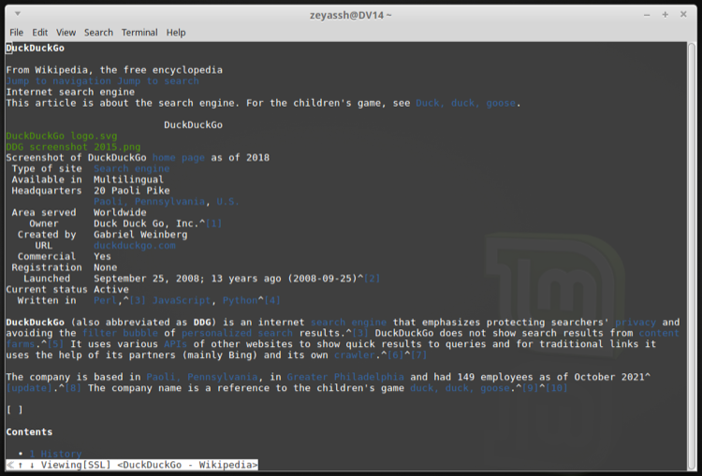Open the Search menu
Screen dimensions: 702x476
click(98, 33)
